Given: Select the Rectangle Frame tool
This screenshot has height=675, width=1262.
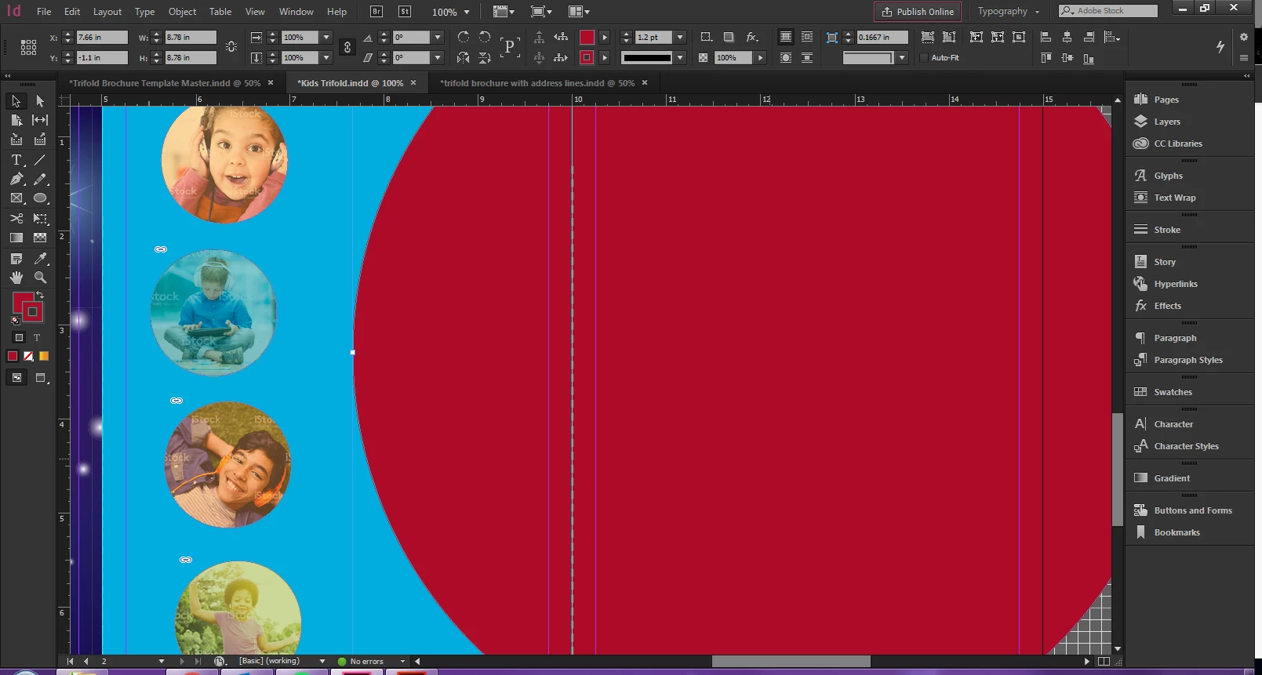Looking at the screenshot, I should [16, 198].
